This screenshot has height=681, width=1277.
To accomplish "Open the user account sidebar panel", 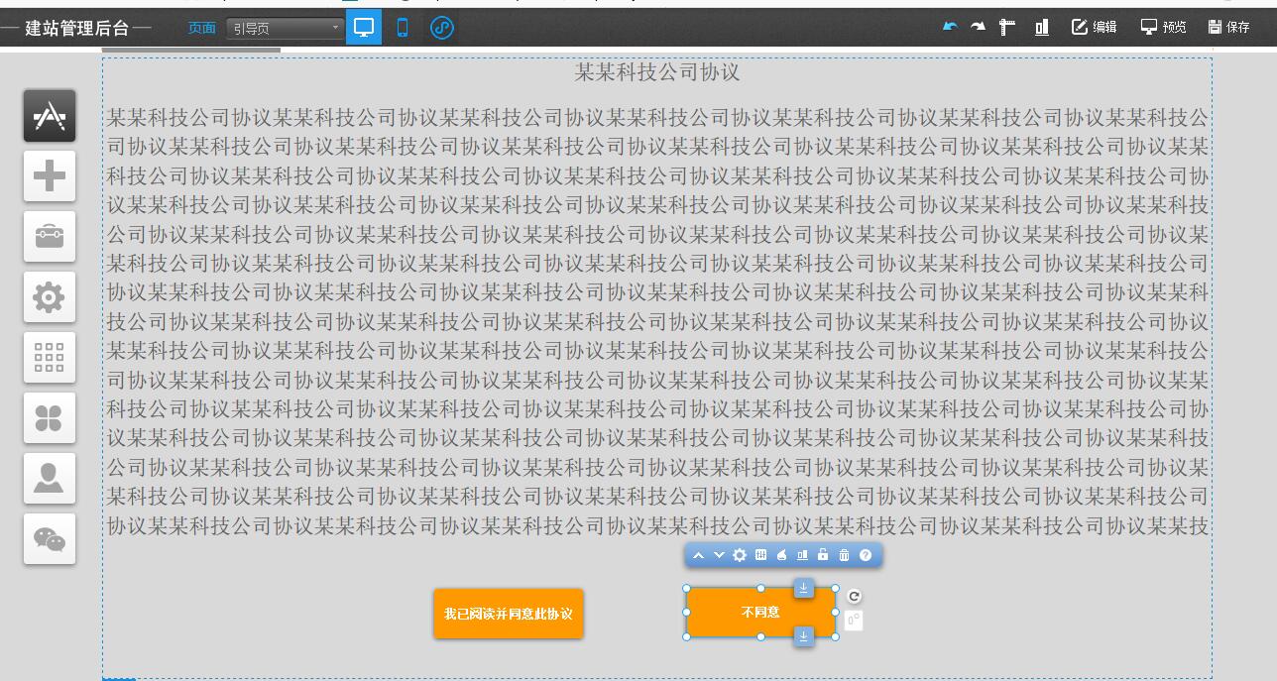I will pos(50,478).
